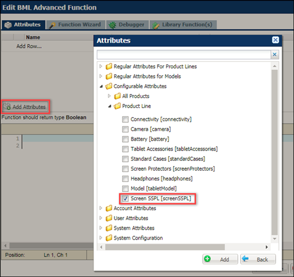Click the Library Function(s) tab icon
294x277 pixels.
[x=156, y=25]
